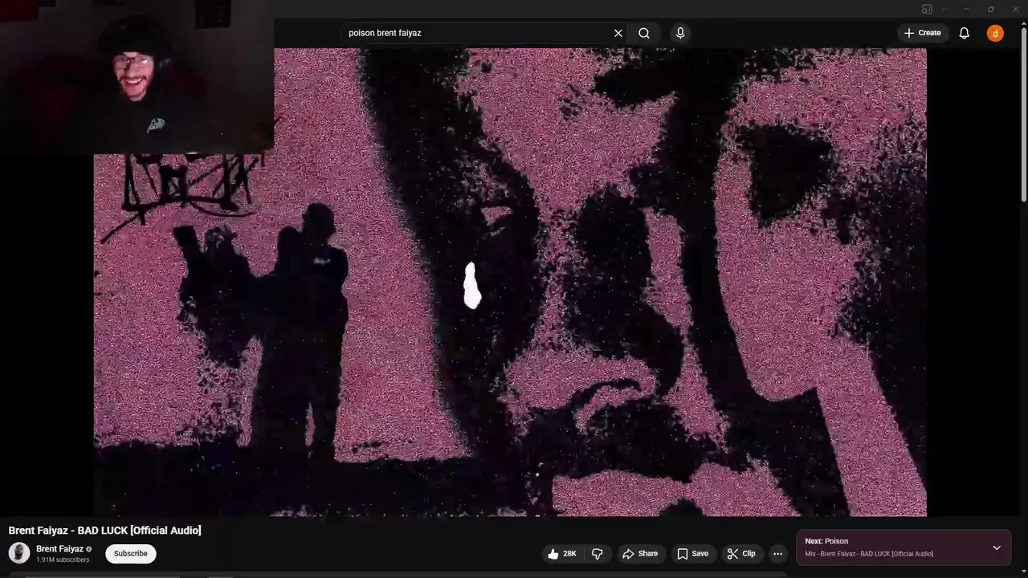Open the orange 'd' account avatar
Viewport: 1028px width, 578px height.
(x=995, y=33)
